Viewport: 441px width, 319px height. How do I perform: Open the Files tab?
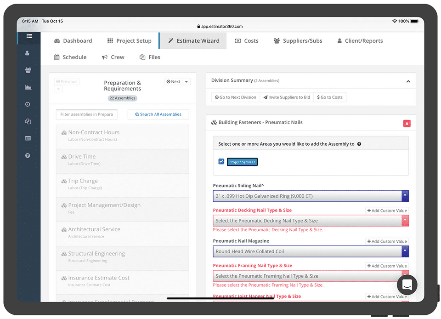tap(150, 57)
